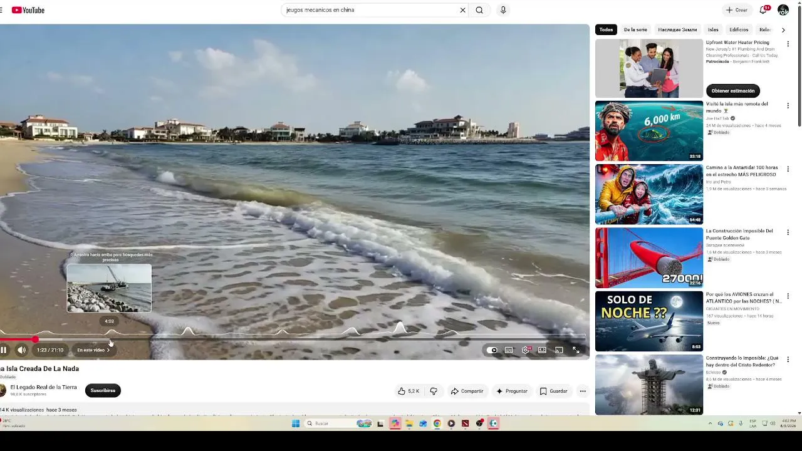Select the 'De la serie' filter chip
802x451 pixels.
tap(635, 29)
